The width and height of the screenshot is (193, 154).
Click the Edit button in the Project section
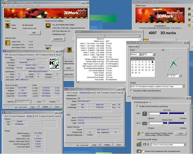click(35, 32)
